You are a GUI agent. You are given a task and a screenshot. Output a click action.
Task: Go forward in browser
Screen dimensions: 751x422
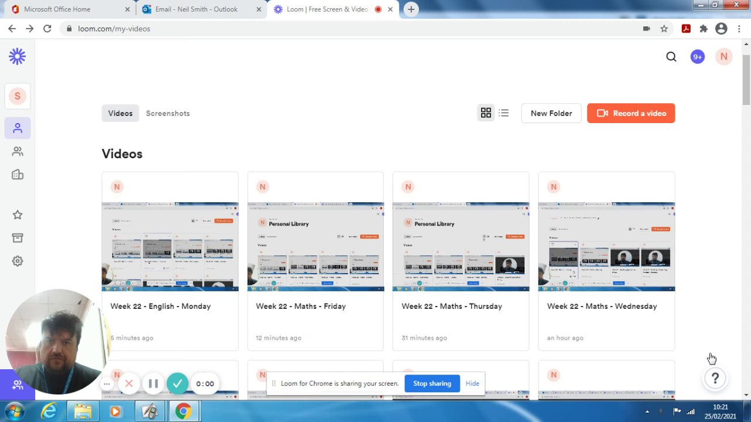coord(29,28)
